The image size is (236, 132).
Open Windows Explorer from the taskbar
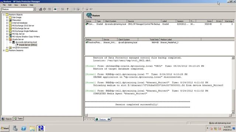pyautogui.click(x=32, y=128)
